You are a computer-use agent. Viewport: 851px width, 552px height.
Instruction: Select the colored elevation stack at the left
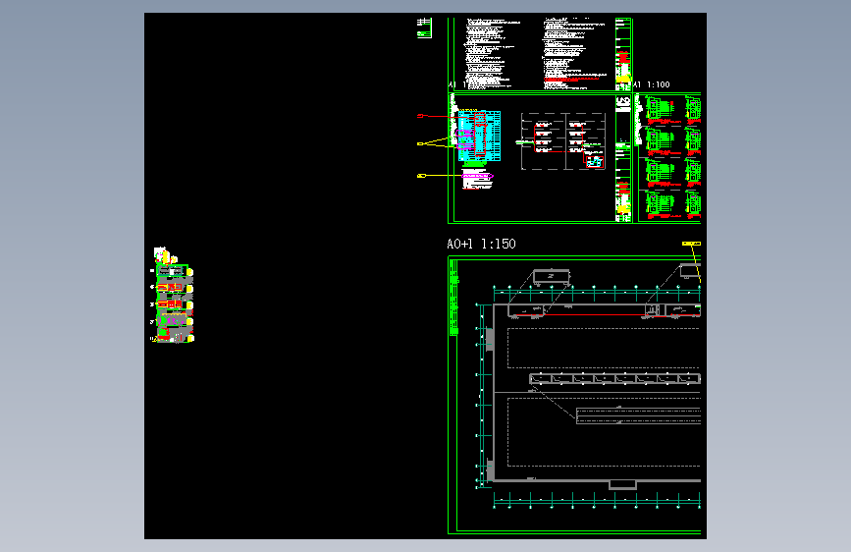[173, 296]
